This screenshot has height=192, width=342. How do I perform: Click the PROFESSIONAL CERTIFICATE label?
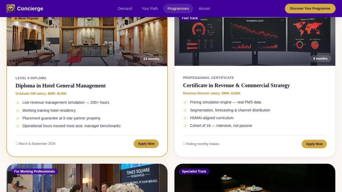pos(208,78)
